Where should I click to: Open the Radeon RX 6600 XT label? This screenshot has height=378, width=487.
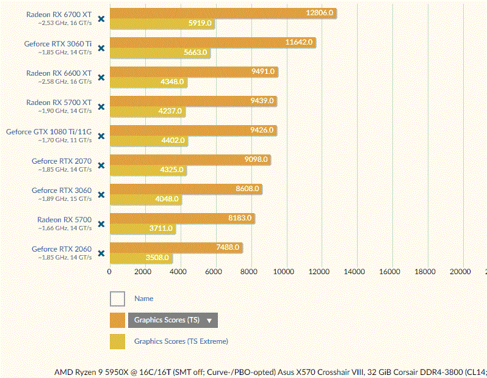coord(59,73)
